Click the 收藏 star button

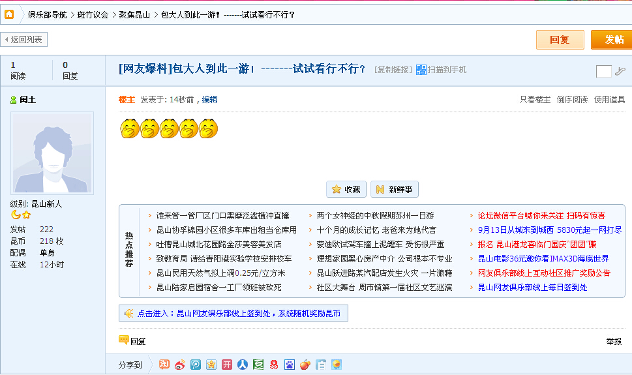tap(346, 189)
